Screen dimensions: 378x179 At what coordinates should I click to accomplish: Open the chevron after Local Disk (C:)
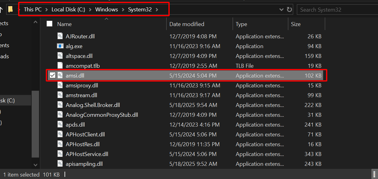(x=90, y=10)
